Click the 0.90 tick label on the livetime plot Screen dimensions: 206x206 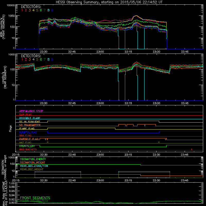12,203
